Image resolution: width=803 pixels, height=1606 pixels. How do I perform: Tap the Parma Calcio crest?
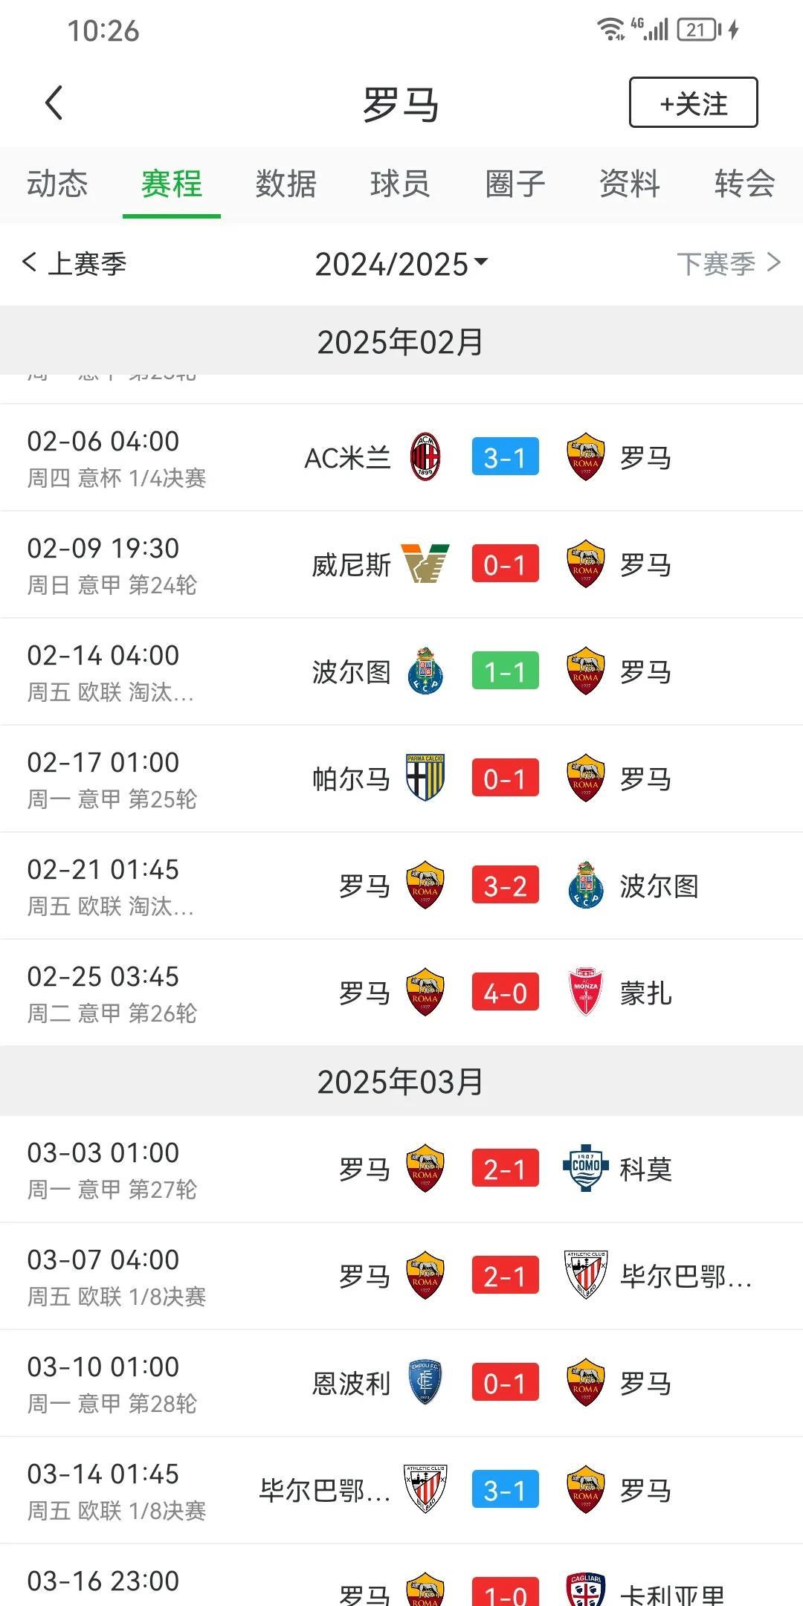coord(425,778)
